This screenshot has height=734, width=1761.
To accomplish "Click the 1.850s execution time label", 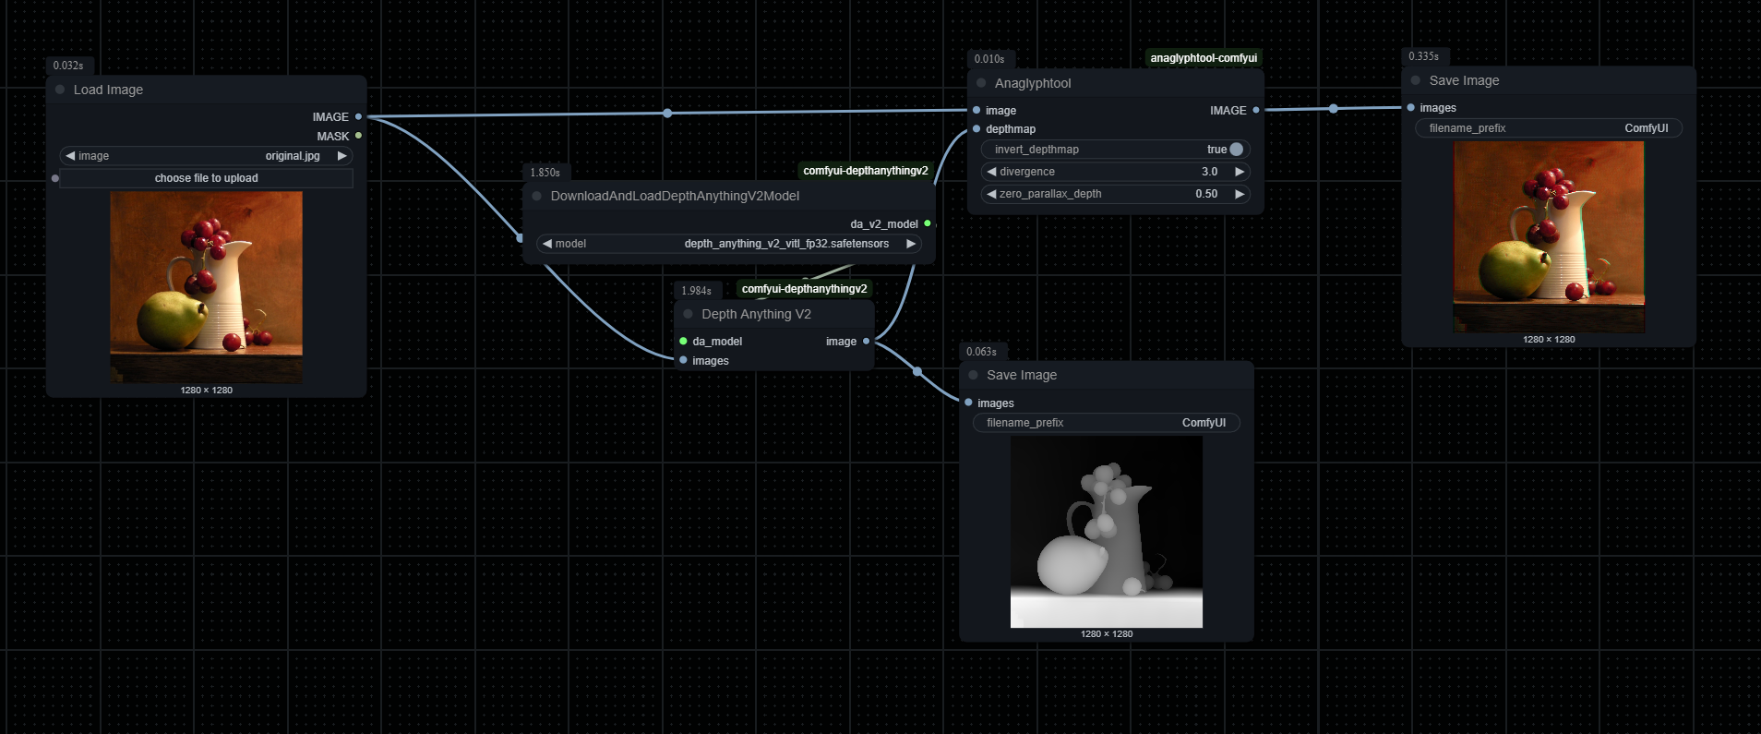I will coord(545,173).
